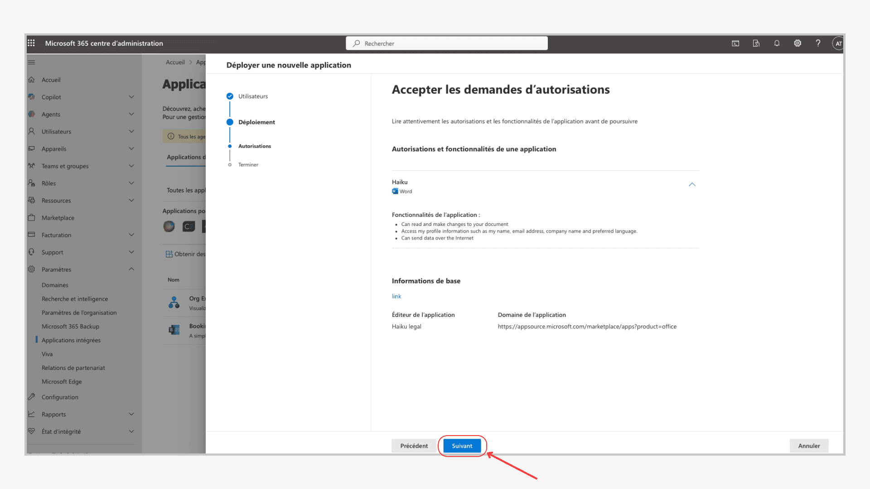870x489 pixels.
Task: Click the Marketplace bag icon in the sidebar
Action: click(x=31, y=218)
